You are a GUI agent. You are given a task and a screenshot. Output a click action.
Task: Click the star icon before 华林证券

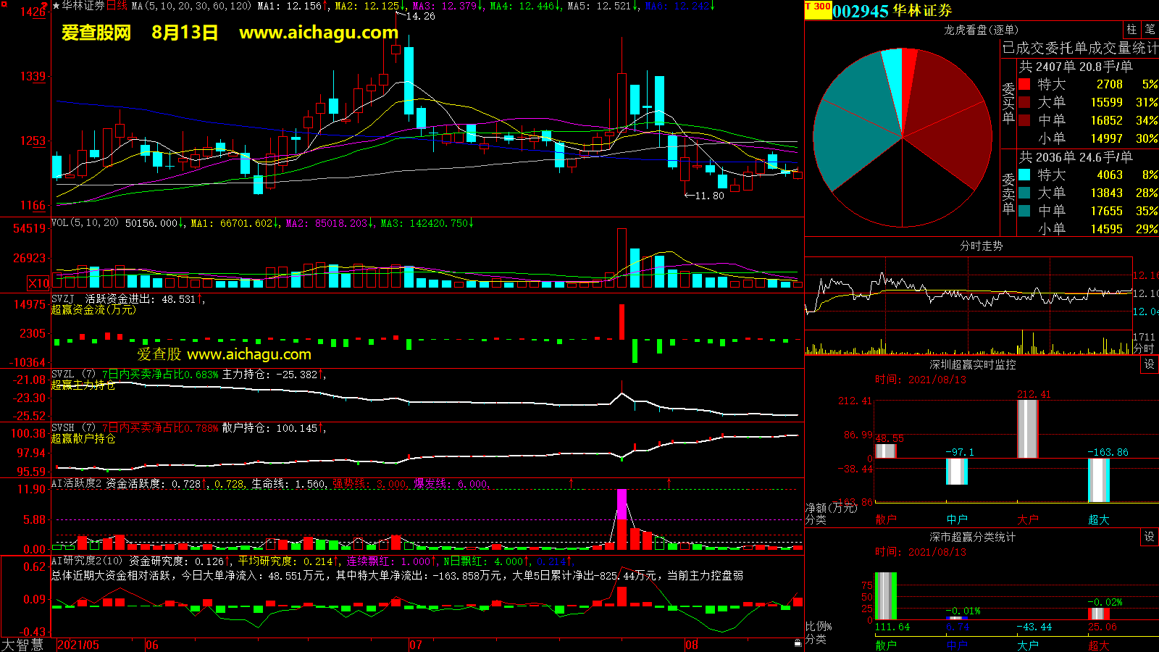57,6
